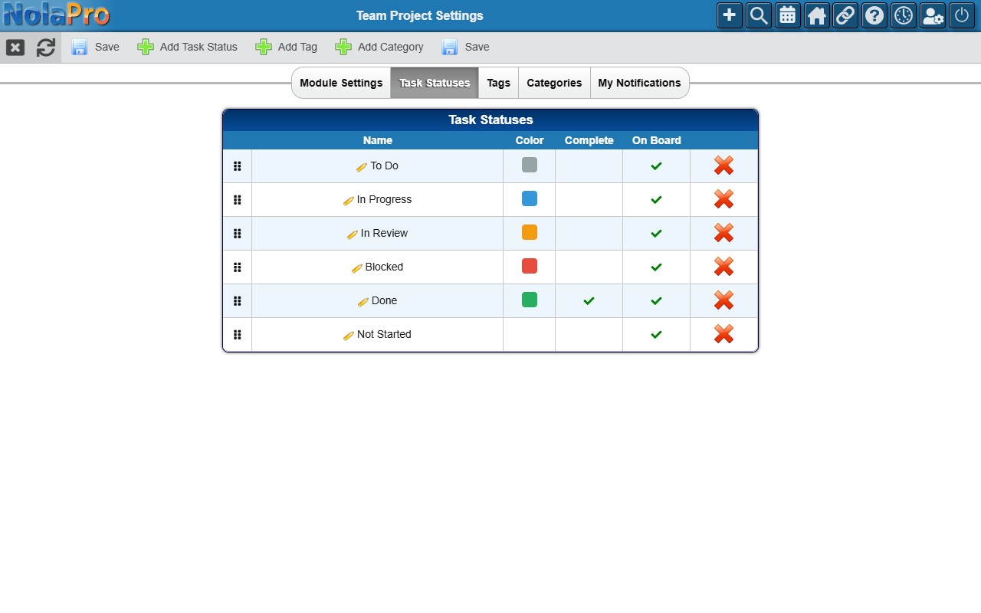Screen dimensions: 981x613
Task: Toggle On Board checkmark for To Do
Action: (656, 166)
